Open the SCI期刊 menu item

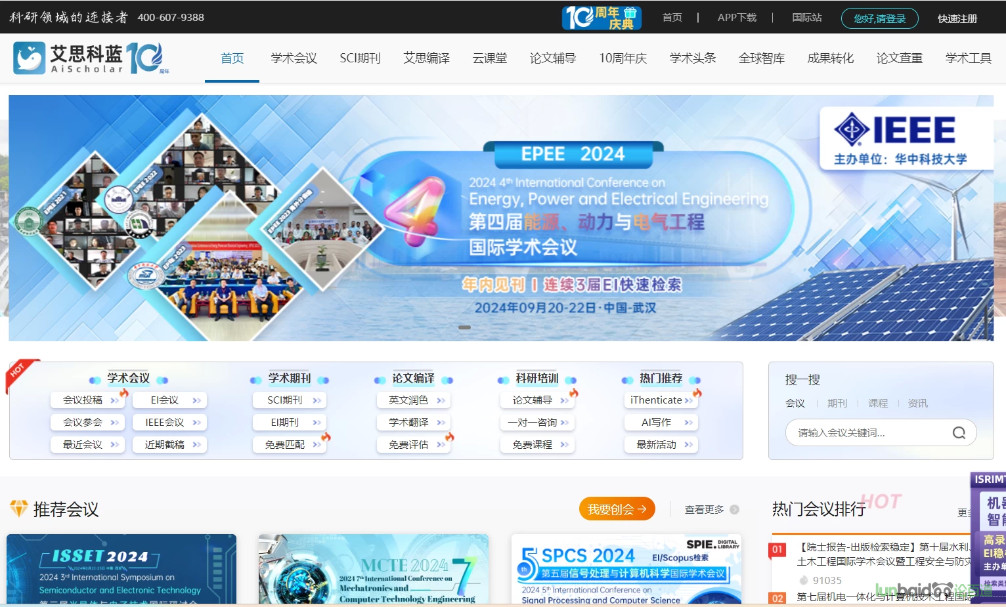[x=360, y=58]
